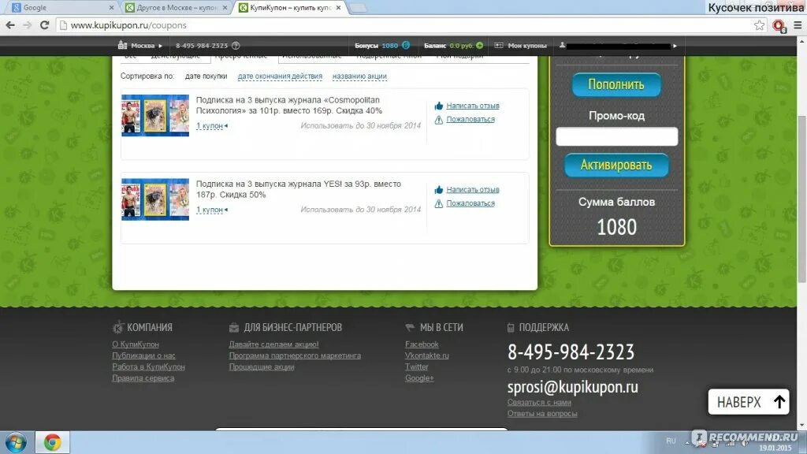Open Прошедшие акции link
This screenshot has height=454, width=807.
[x=262, y=367]
